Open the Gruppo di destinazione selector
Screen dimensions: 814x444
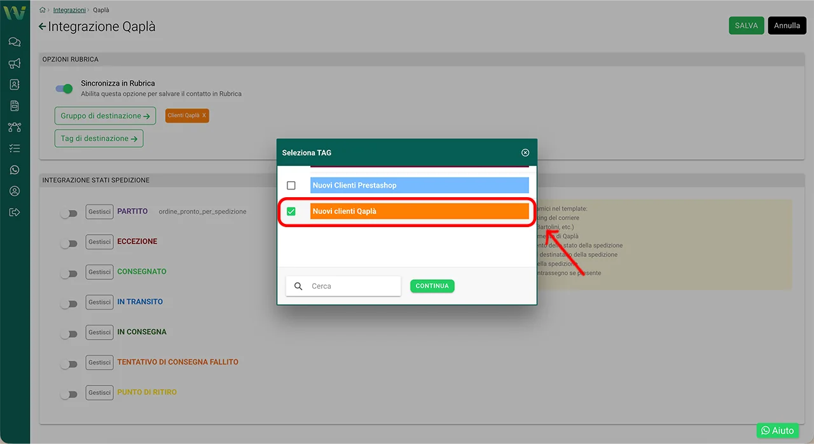[x=105, y=116]
